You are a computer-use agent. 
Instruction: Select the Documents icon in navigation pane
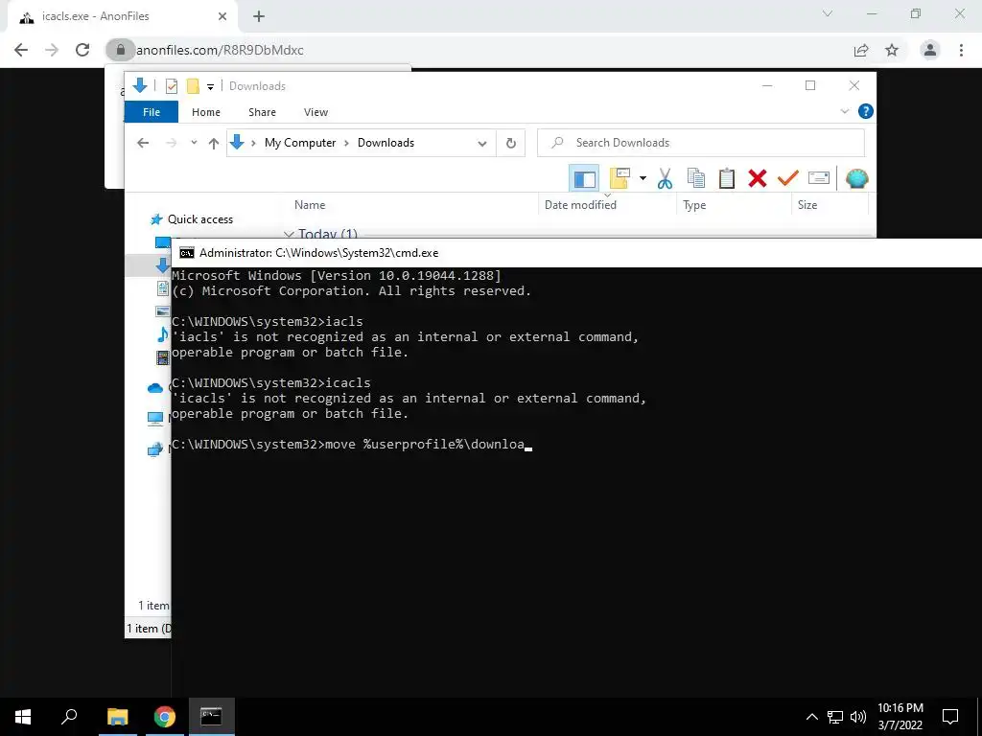[x=163, y=288]
